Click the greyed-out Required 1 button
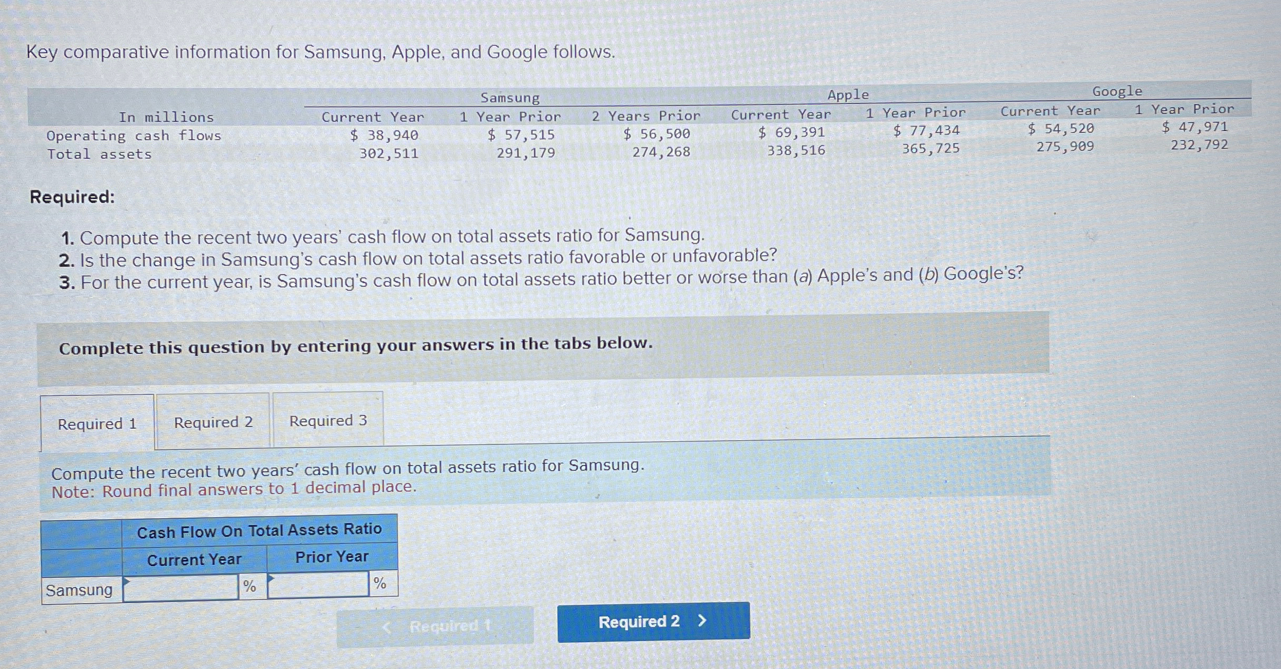Image resolution: width=1281 pixels, height=669 pixels. point(435,626)
